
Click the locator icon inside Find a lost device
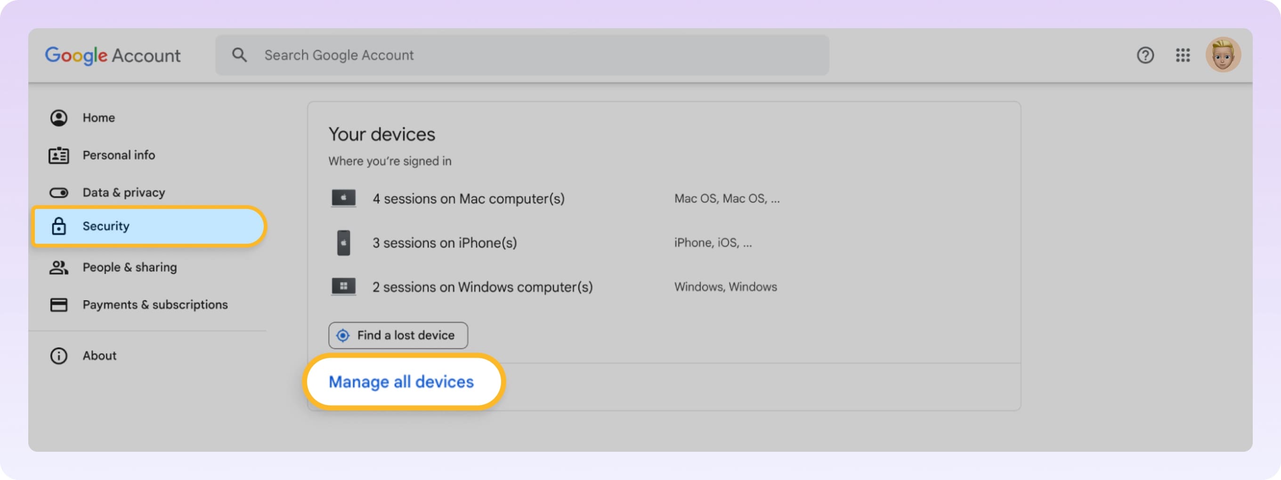[x=344, y=335]
